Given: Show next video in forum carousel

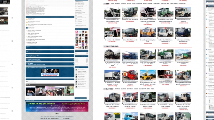Looking at the screenshot, I should point(73,91).
